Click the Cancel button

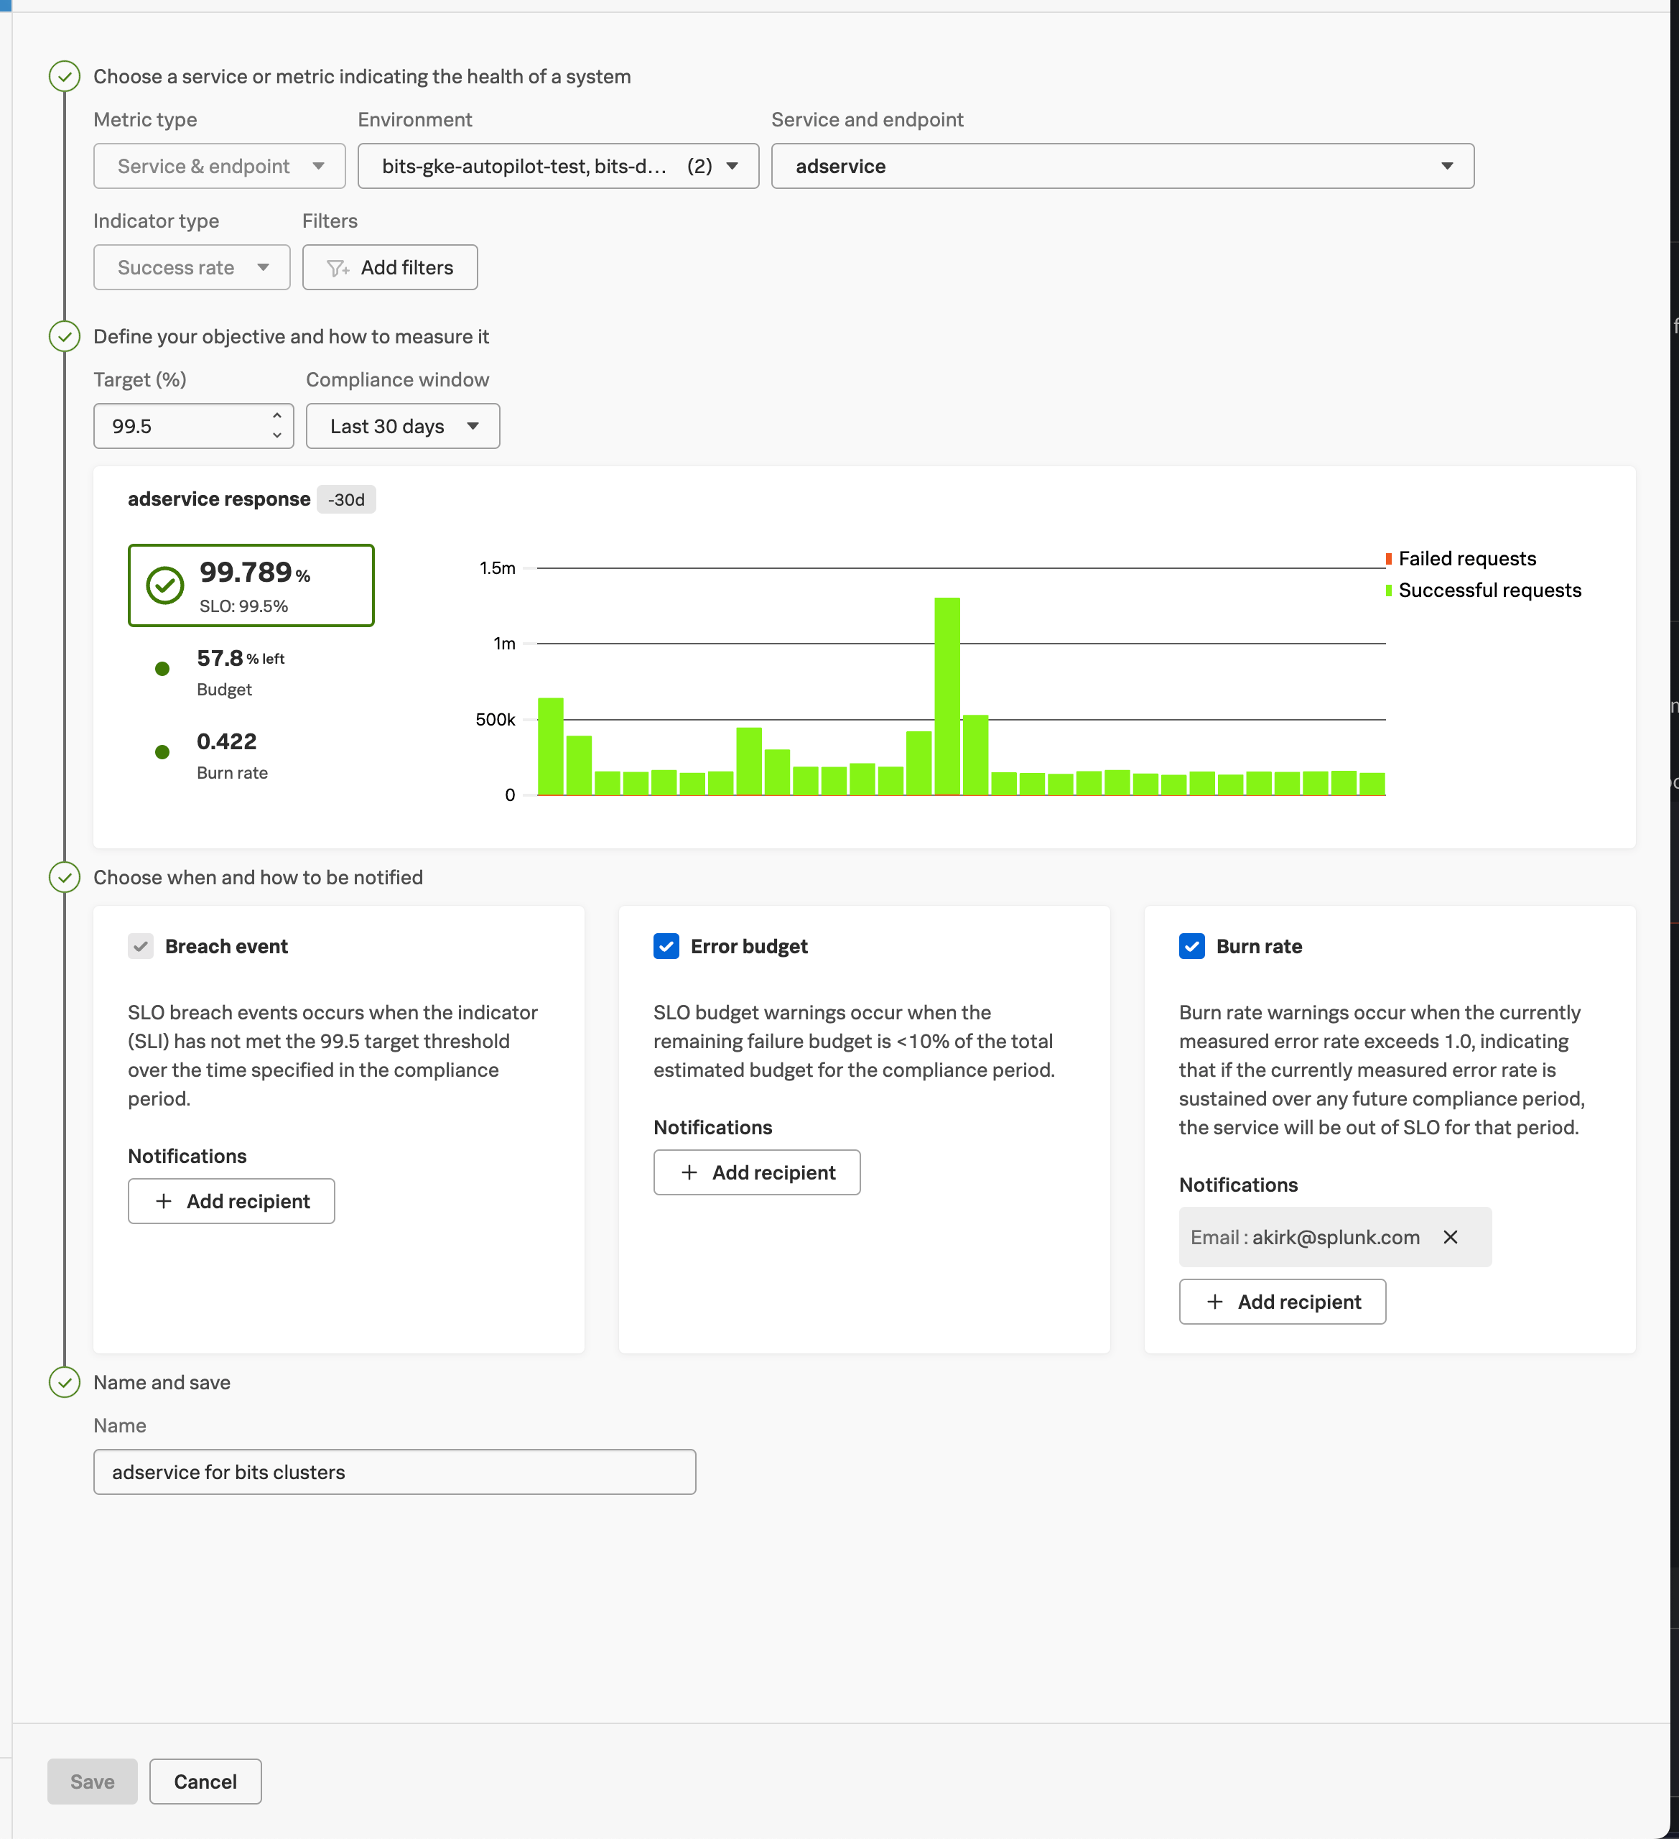point(205,1782)
